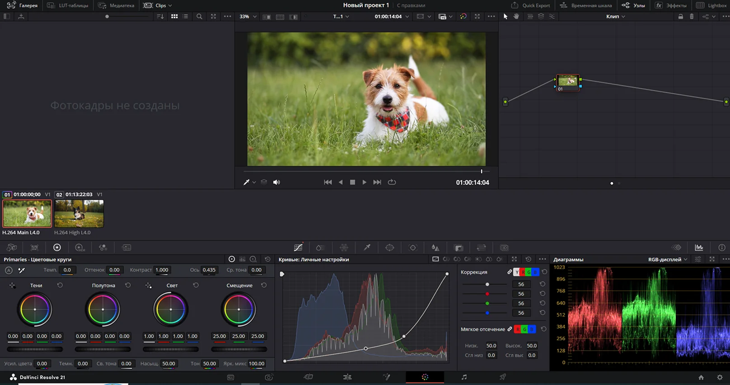Show the Scopes panel icon

699,247
